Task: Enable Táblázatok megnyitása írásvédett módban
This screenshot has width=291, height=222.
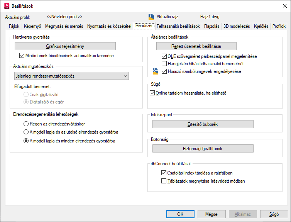Action: 164,181
